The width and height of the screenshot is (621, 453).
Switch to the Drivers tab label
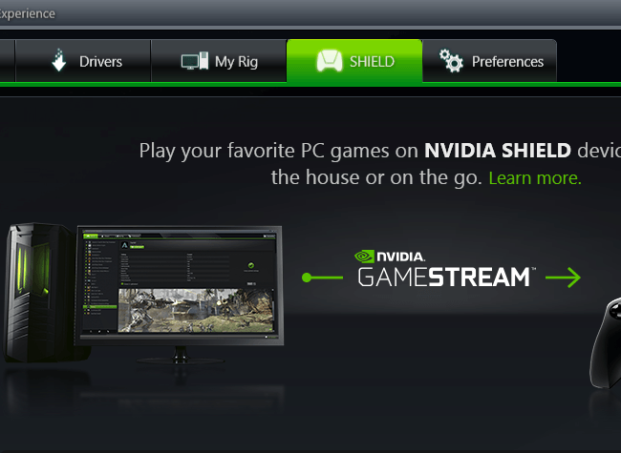pos(100,62)
